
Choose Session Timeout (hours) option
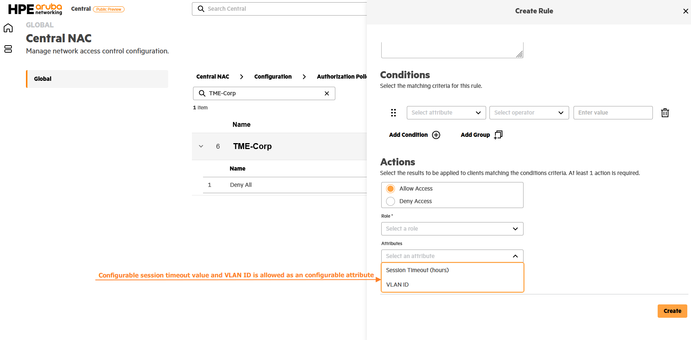452,270
